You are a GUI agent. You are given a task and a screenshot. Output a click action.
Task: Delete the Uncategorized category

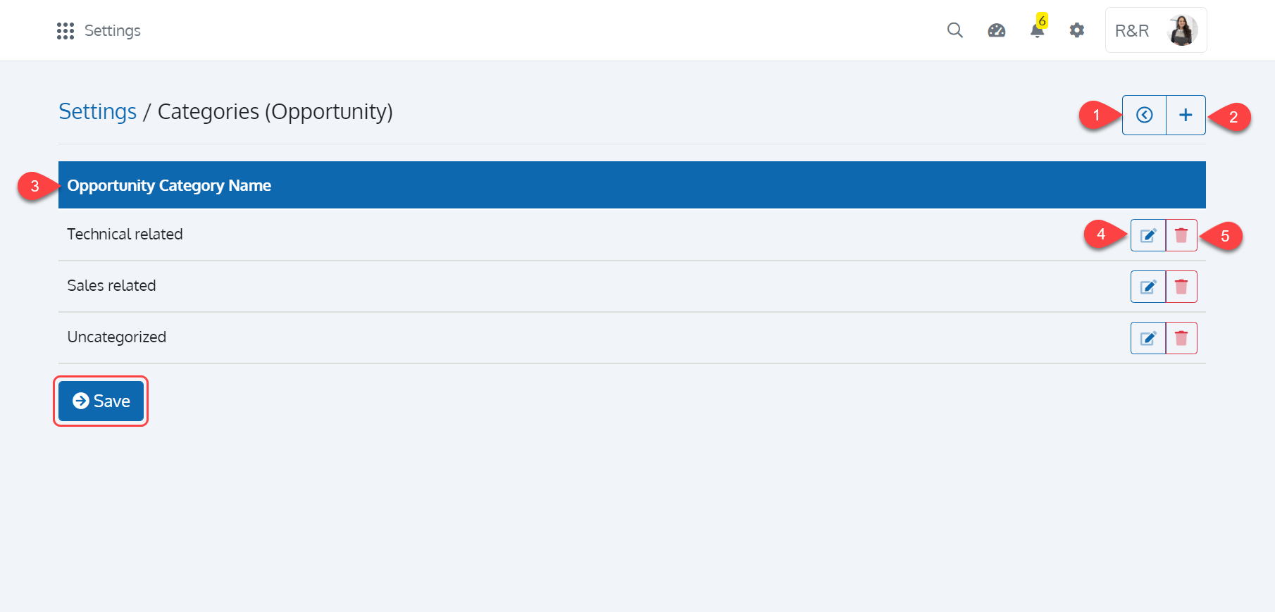[x=1181, y=338]
